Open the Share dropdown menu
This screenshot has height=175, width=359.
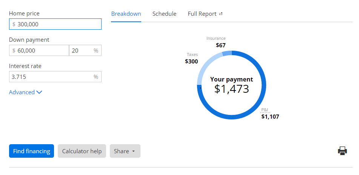tap(125, 151)
